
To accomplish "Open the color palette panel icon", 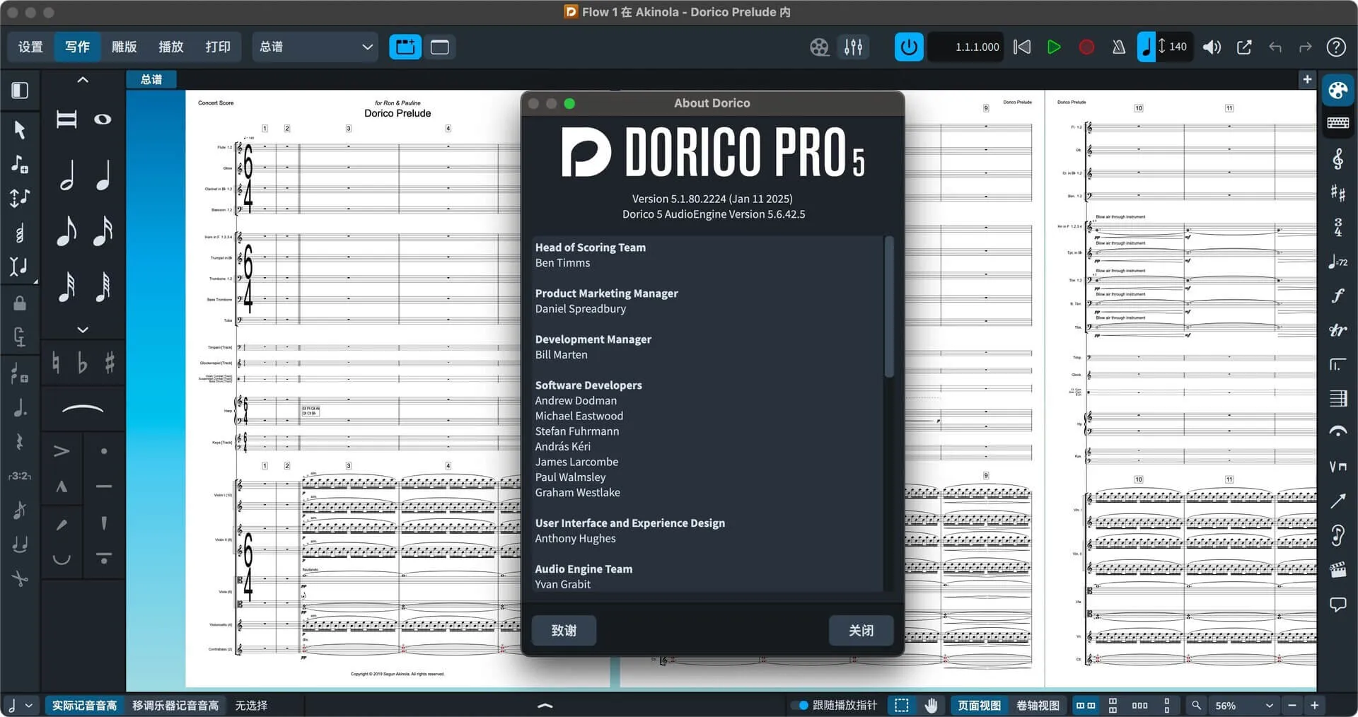I will [1337, 91].
